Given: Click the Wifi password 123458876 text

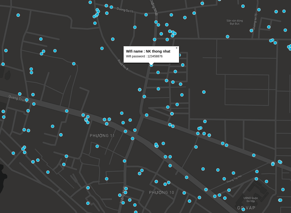Looking at the screenshot, I should (144, 56).
